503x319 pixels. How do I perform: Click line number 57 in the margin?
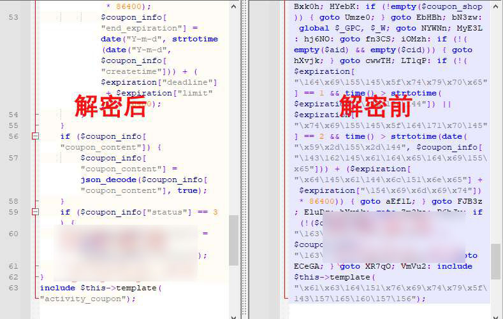point(13,158)
